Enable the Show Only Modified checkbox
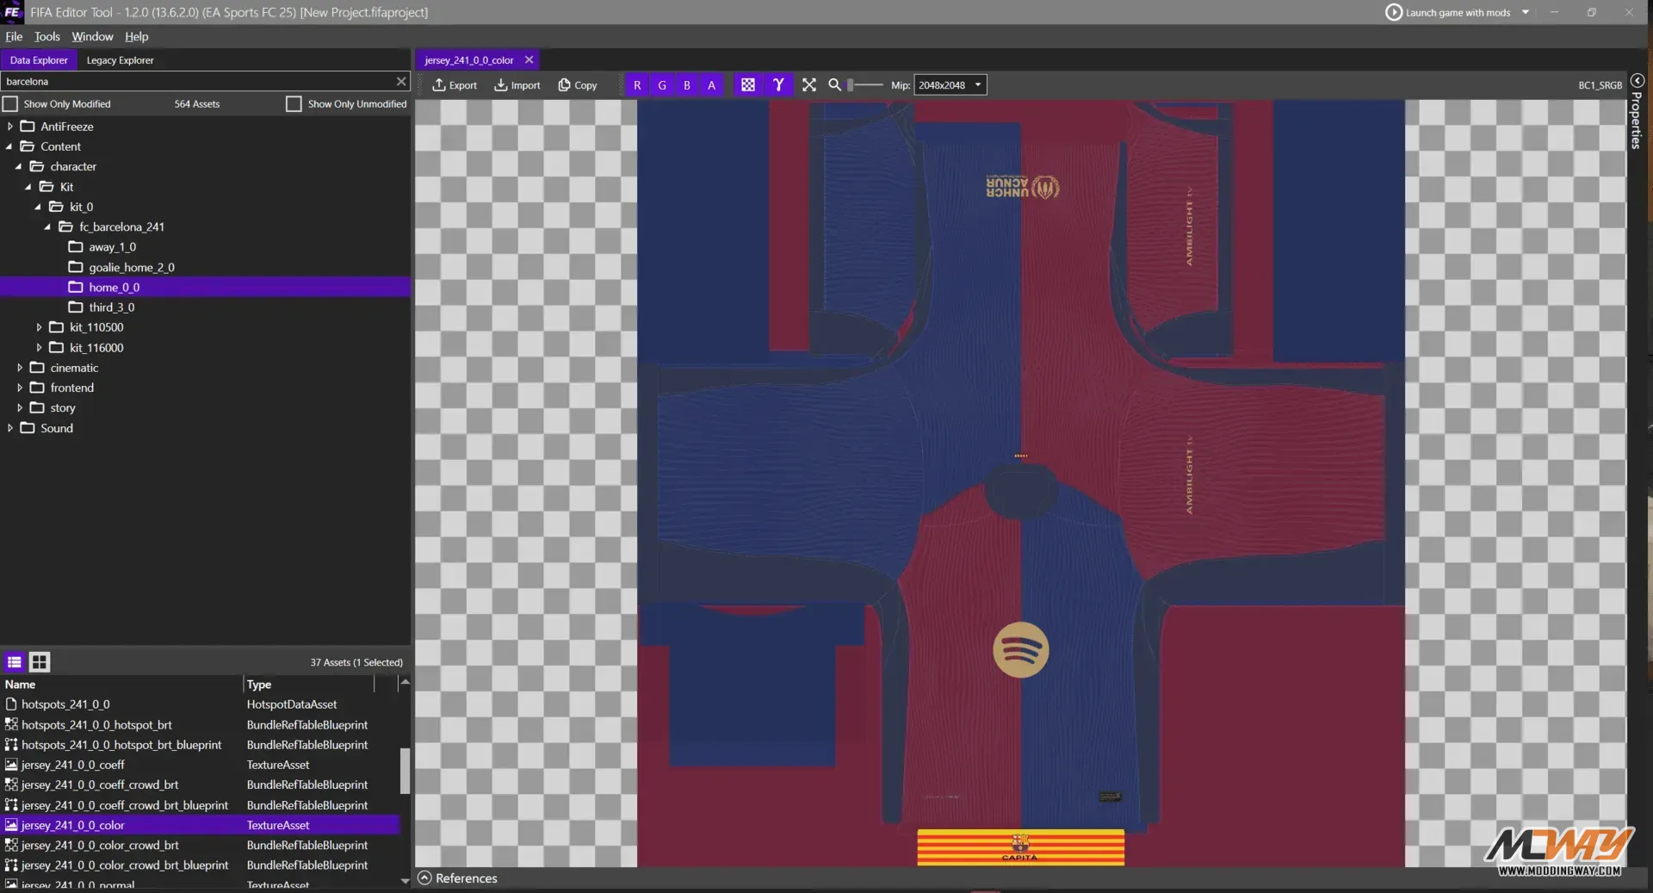The image size is (1653, 893). tap(10, 104)
